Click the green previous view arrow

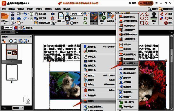tap(32, 14)
